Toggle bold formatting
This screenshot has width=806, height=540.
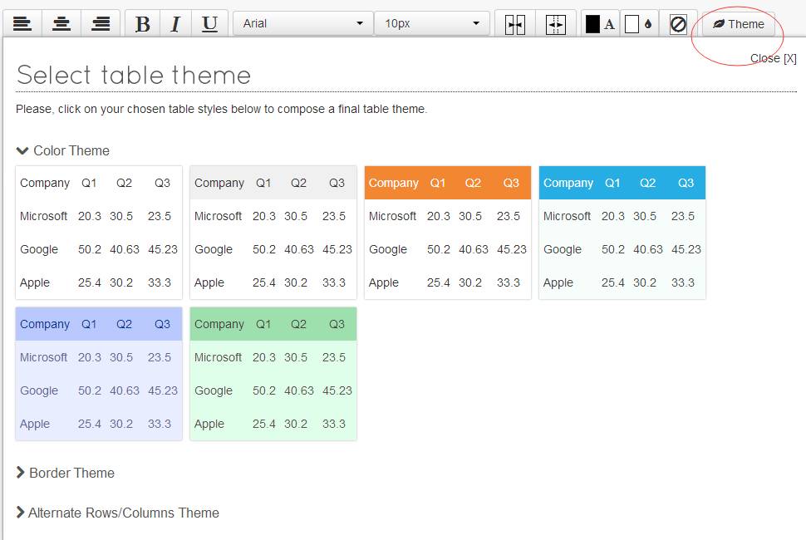click(x=142, y=23)
